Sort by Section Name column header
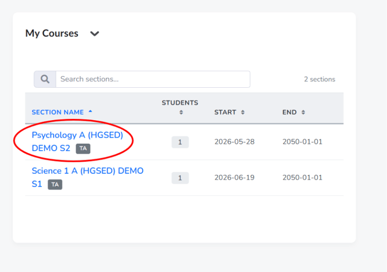387x272 pixels. (58, 112)
